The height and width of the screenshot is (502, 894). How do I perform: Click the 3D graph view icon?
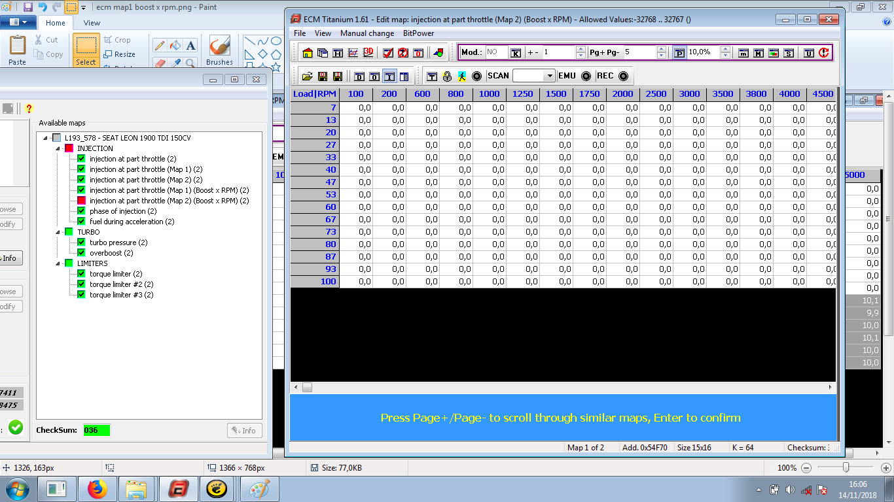click(368, 53)
